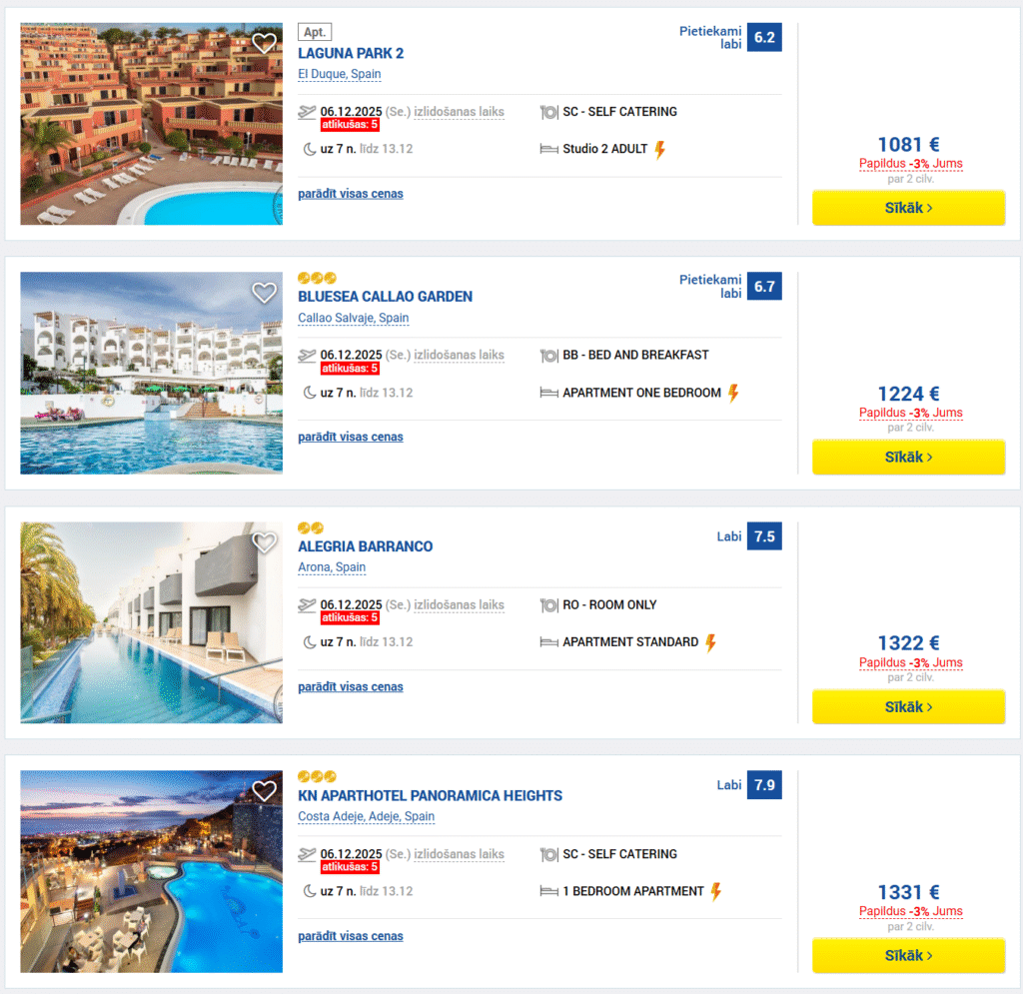
Task: Favorite the Laguna Park 2 listing
Action: [x=264, y=43]
